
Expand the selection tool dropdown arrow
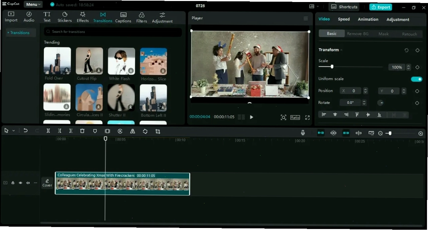click(14, 131)
